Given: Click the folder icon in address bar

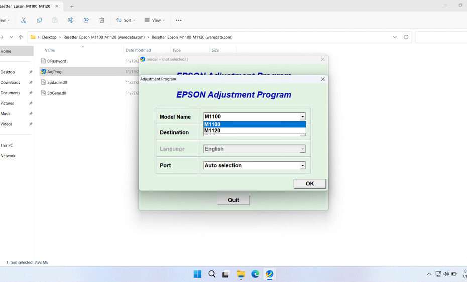Looking at the screenshot, I should (x=33, y=37).
